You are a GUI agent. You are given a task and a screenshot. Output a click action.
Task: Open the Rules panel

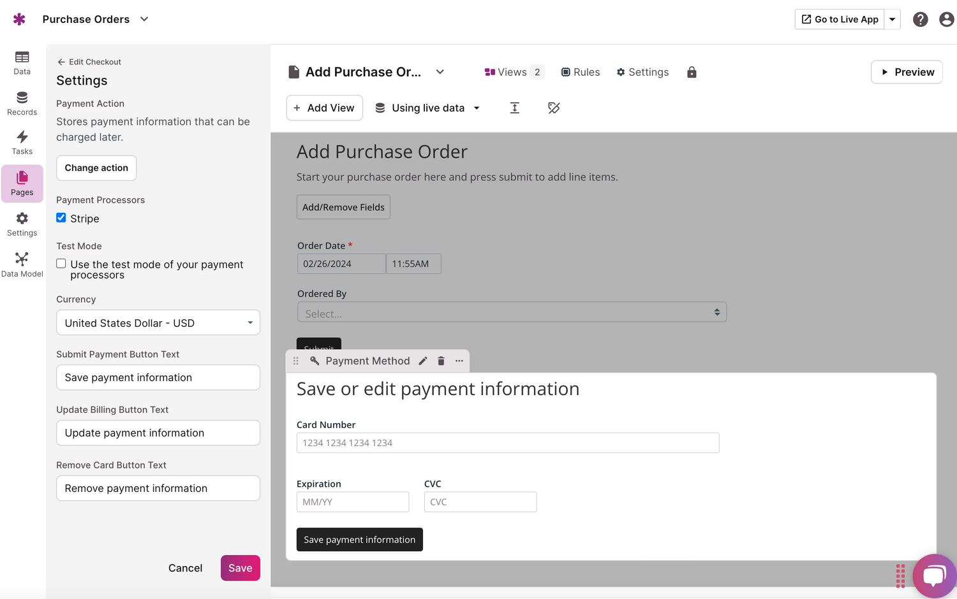[580, 72]
